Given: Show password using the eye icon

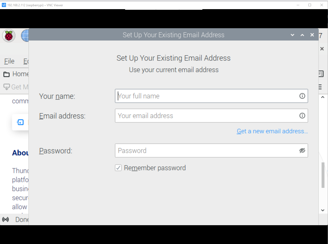Looking at the screenshot, I should pyautogui.click(x=302, y=150).
